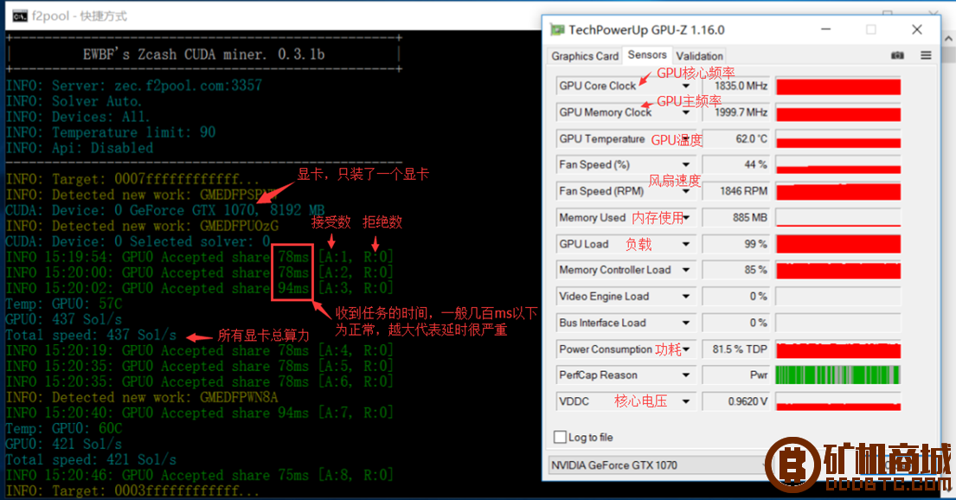The width and height of the screenshot is (956, 500).
Task: Expand the PerfCap Reason dropdown
Action: 686,375
